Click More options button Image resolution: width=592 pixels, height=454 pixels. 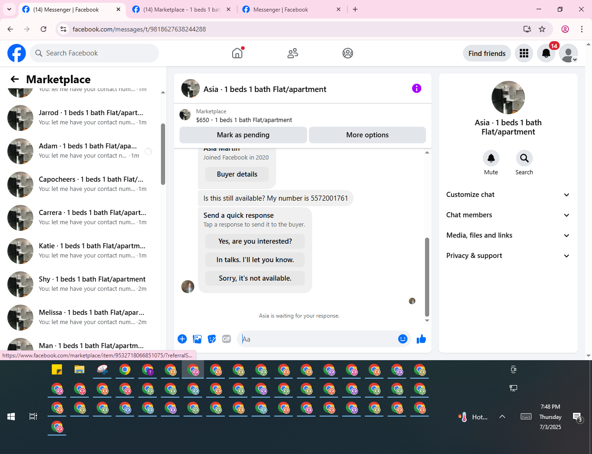[x=367, y=135]
